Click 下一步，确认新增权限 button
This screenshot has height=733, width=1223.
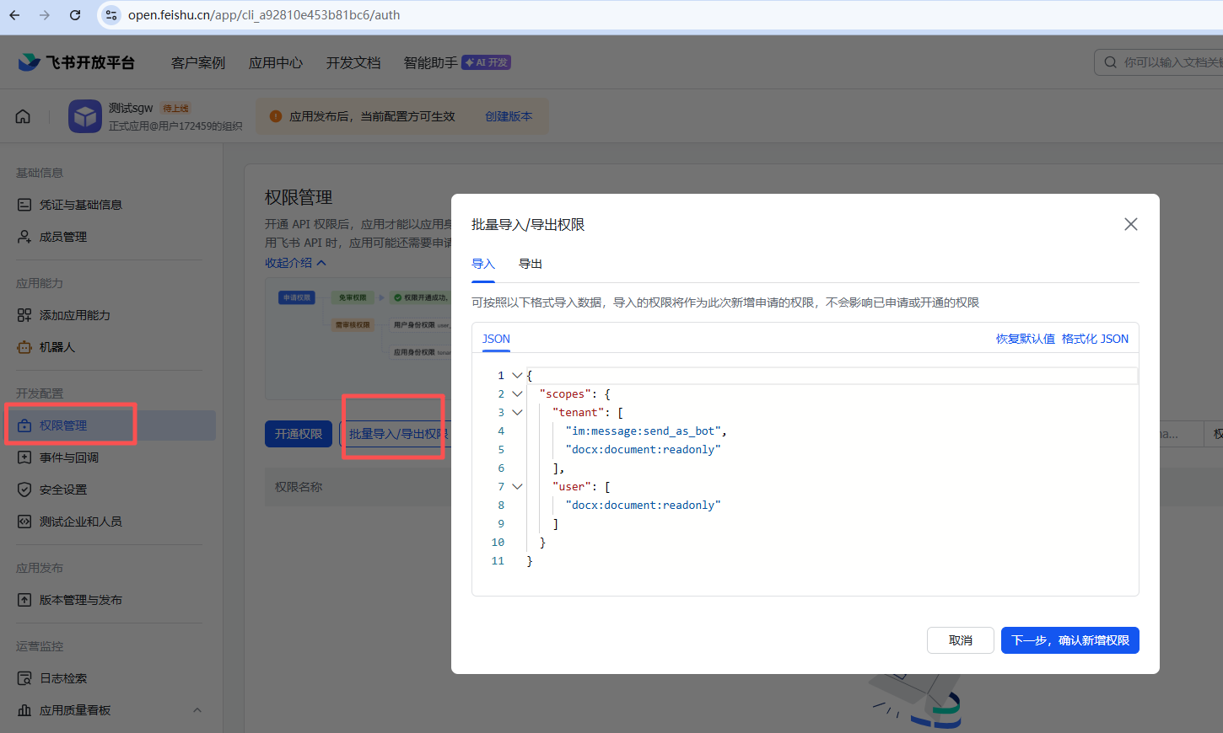(1069, 640)
